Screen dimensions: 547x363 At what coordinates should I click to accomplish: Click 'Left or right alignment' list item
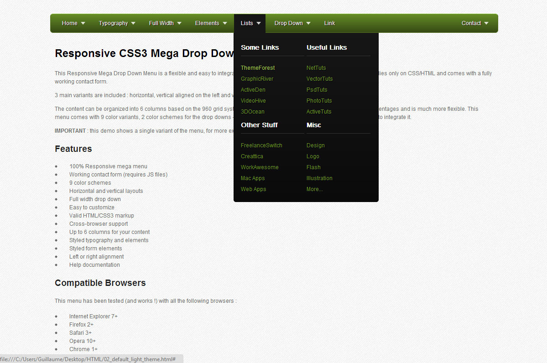96,257
